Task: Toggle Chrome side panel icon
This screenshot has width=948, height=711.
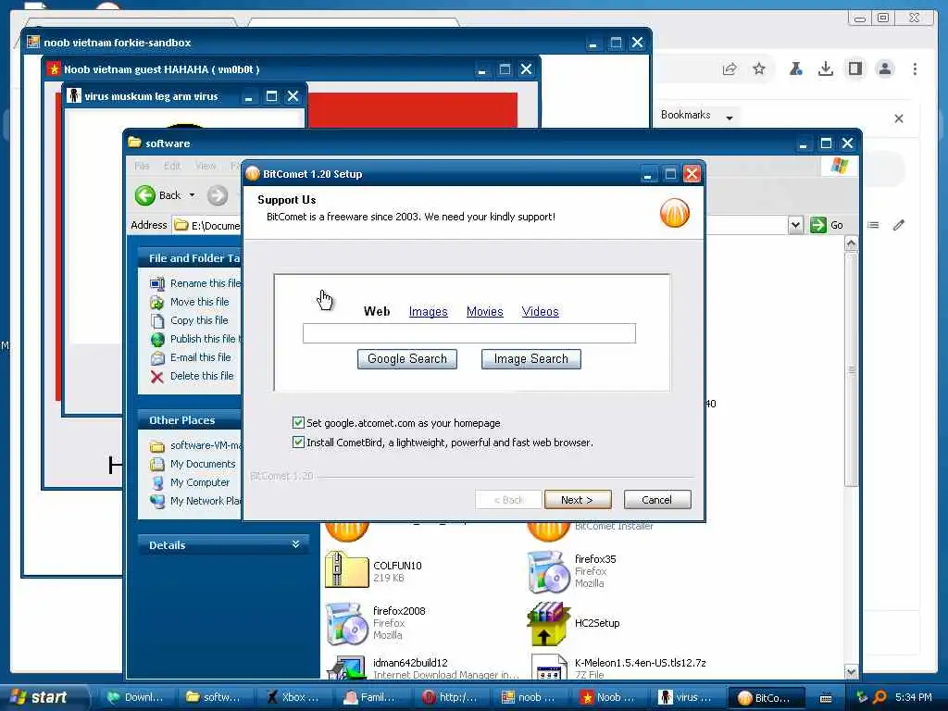Action: pyautogui.click(x=854, y=69)
